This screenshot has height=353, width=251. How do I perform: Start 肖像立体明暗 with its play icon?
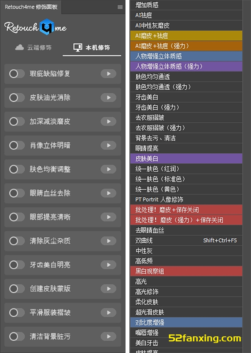(x=109, y=146)
